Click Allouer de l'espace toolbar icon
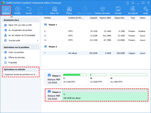Screen dimensions: 151x113 [x=85, y=10]
